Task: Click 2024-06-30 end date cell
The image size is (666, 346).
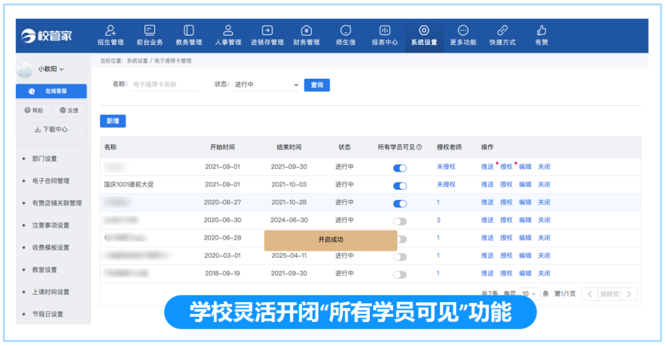Action: [x=289, y=220]
